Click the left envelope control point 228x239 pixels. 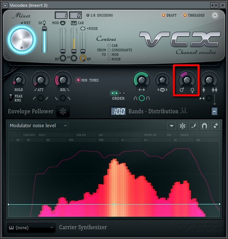pyautogui.click(x=8, y=204)
